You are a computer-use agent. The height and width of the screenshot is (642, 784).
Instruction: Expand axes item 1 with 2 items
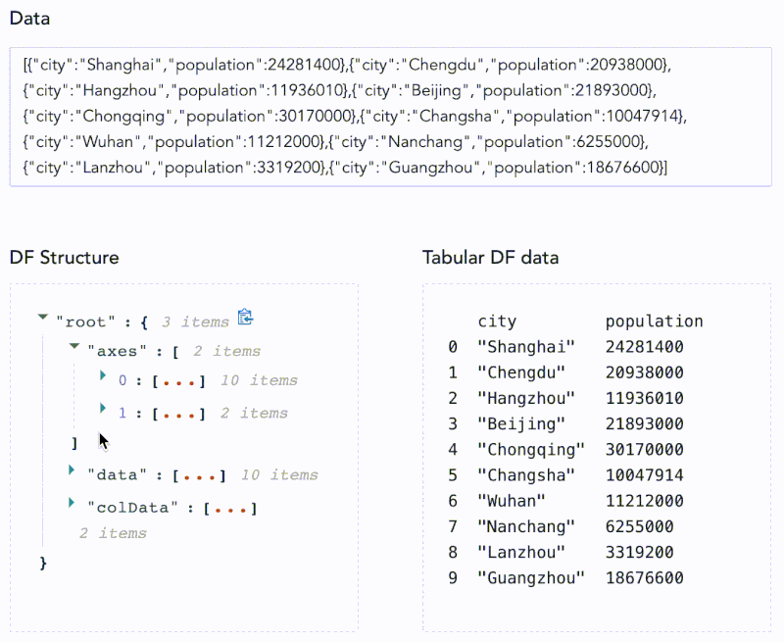(x=104, y=409)
